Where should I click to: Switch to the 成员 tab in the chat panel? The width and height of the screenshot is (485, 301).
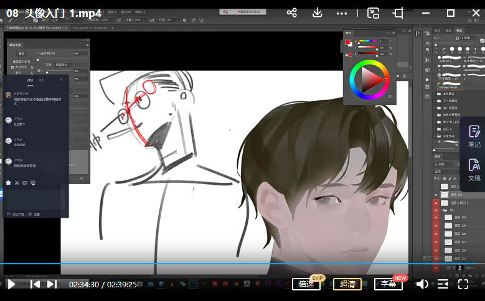[x=41, y=80]
